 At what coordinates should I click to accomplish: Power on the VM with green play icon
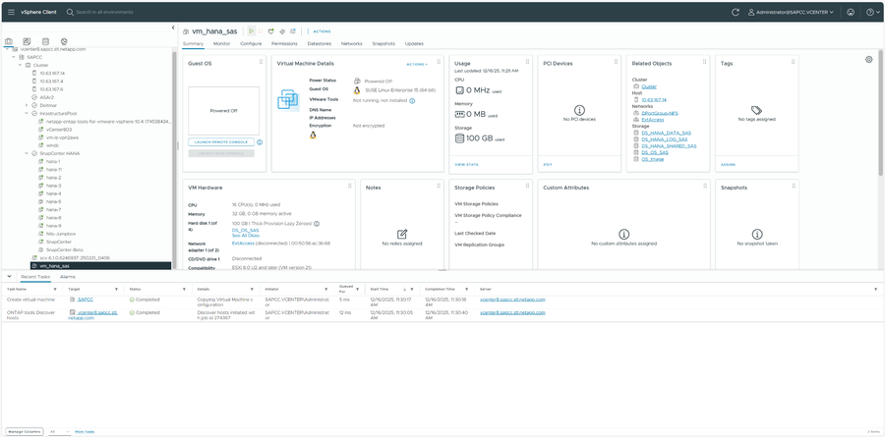point(251,31)
